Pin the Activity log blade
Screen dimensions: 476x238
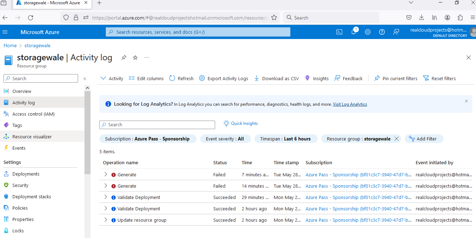coord(124,57)
